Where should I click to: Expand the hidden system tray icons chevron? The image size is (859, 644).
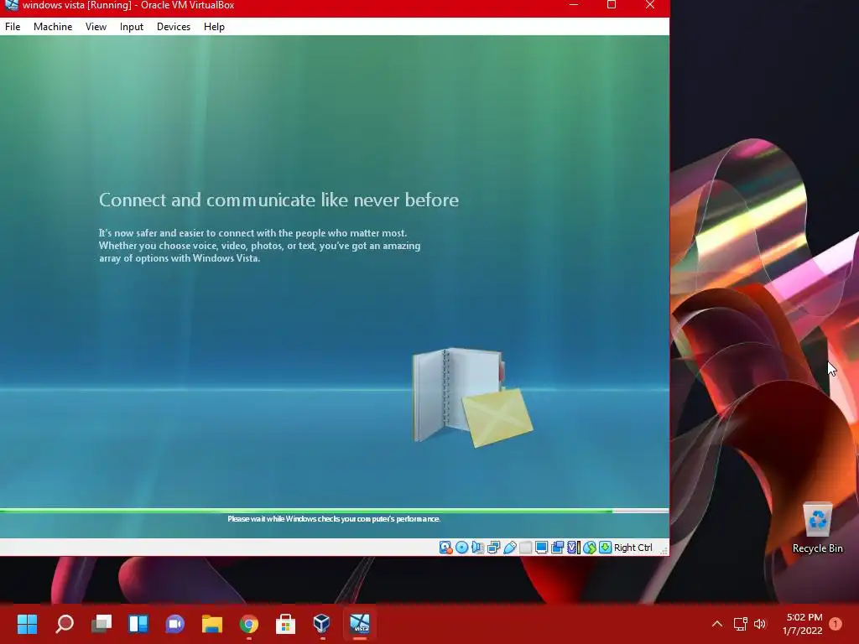coord(716,624)
